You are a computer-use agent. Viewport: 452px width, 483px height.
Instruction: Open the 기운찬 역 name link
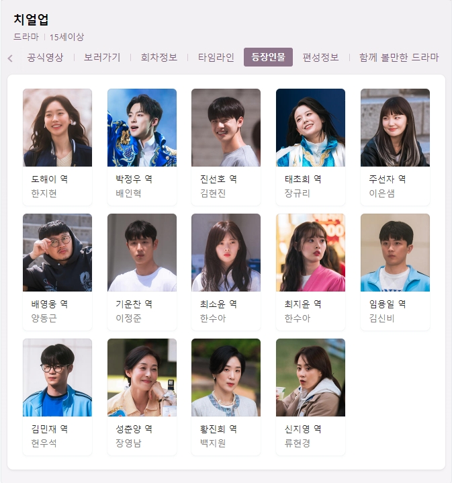[x=134, y=304]
